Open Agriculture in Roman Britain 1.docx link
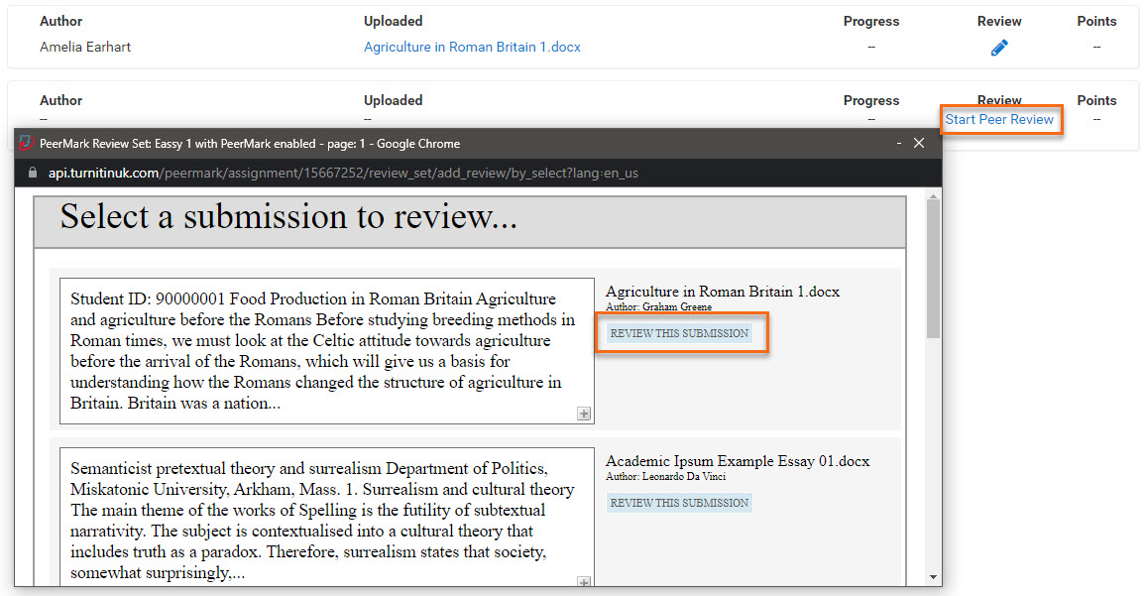 tap(472, 47)
